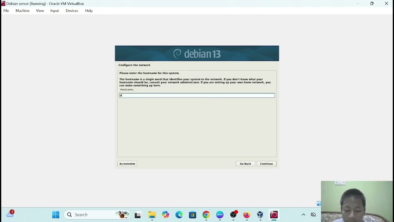Image resolution: width=394 pixels, height=222 pixels.
Task: Open the Devices menu
Action: pyautogui.click(x=72, y=10)
